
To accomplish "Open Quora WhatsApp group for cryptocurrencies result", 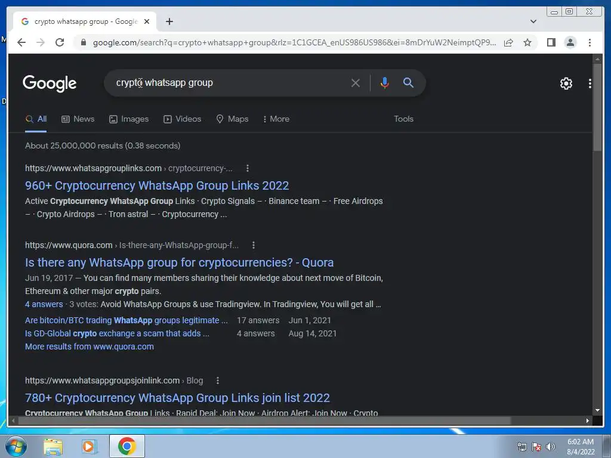I will (179, 262).
